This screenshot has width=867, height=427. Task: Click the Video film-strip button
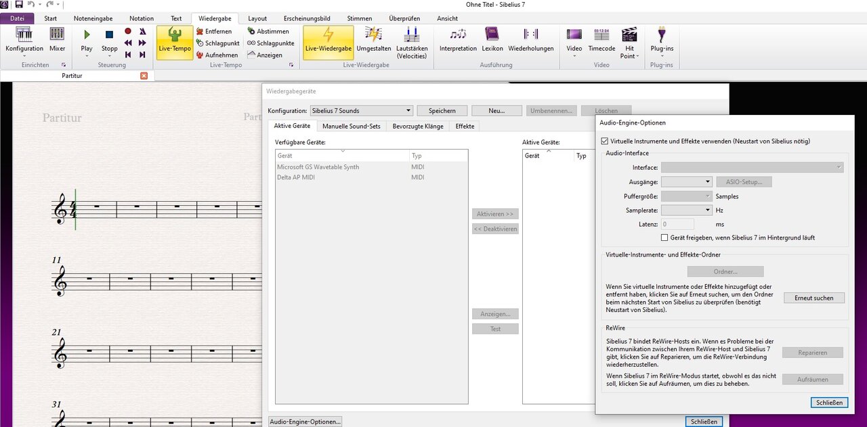(574, 42)
